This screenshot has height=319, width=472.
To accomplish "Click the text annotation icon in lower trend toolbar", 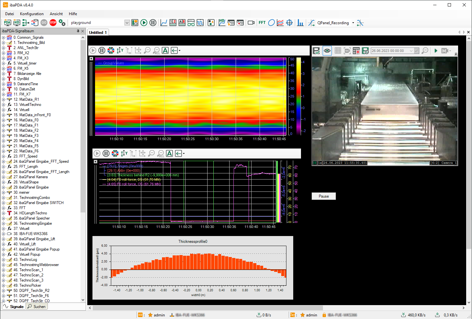I will pyautogui.click(x=169, y=153).
